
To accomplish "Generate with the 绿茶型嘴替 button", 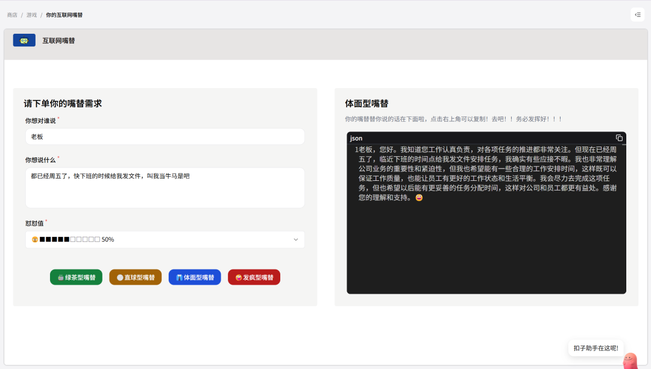I will tap(76, 277).
